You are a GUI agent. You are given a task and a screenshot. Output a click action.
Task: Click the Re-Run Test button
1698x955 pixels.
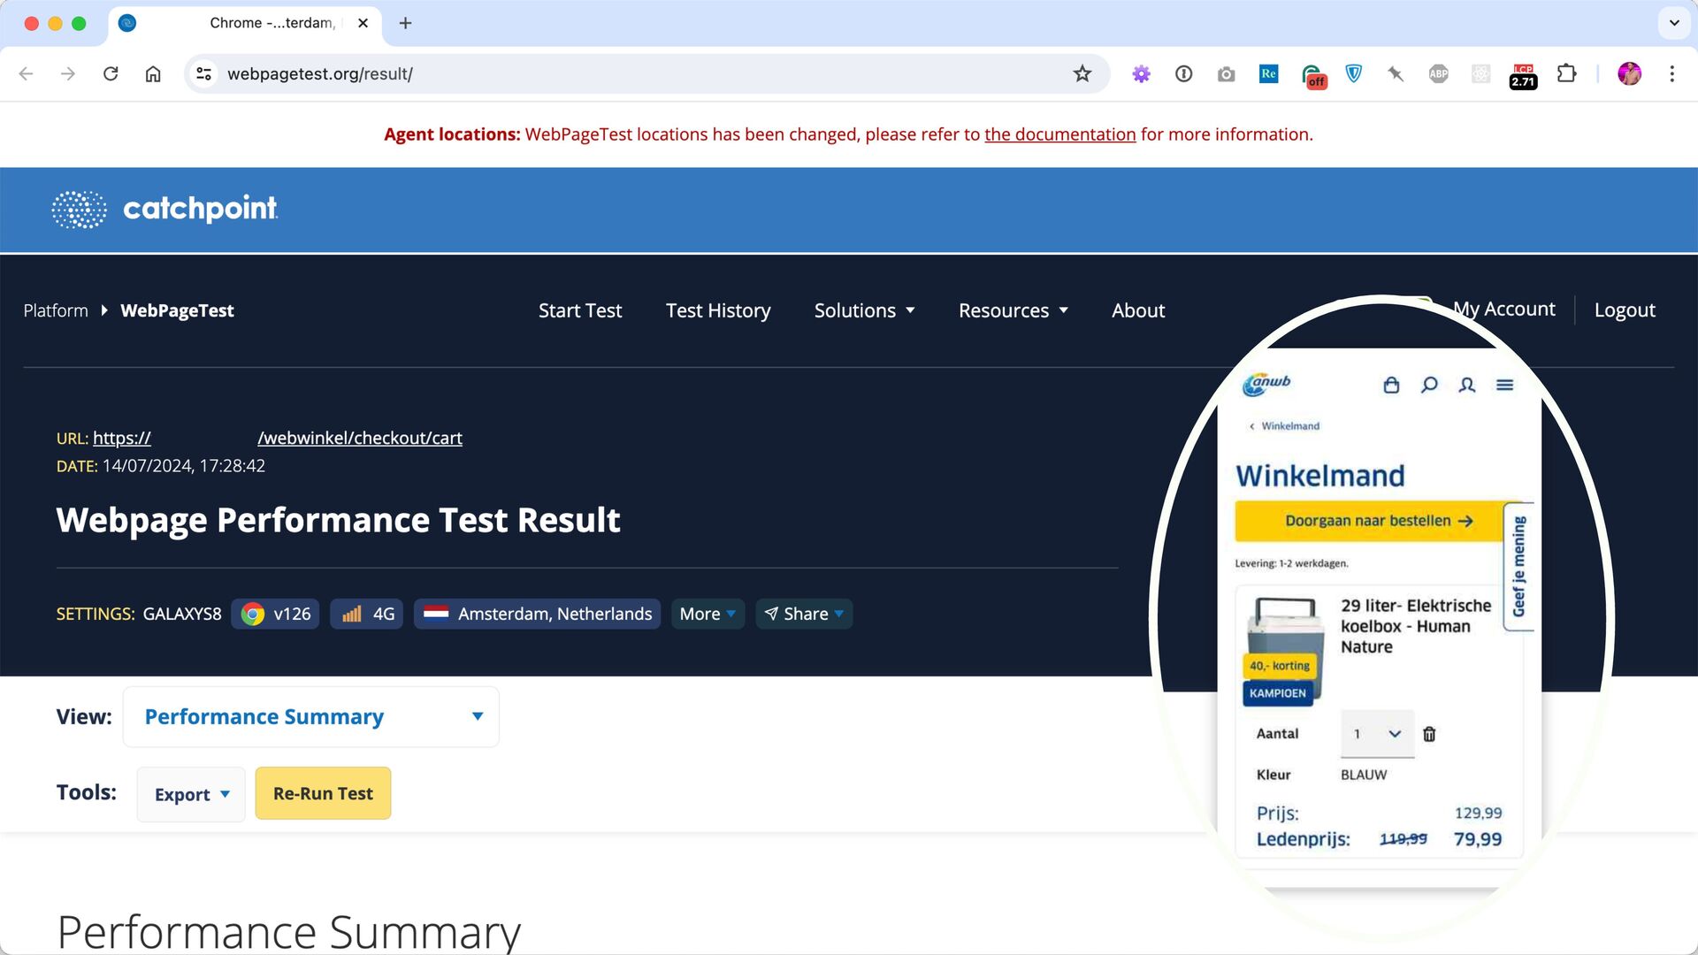323,793
